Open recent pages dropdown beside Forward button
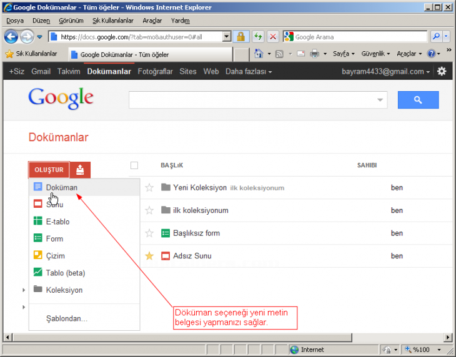Screen dimensions: 456x357 pos(39,37)
